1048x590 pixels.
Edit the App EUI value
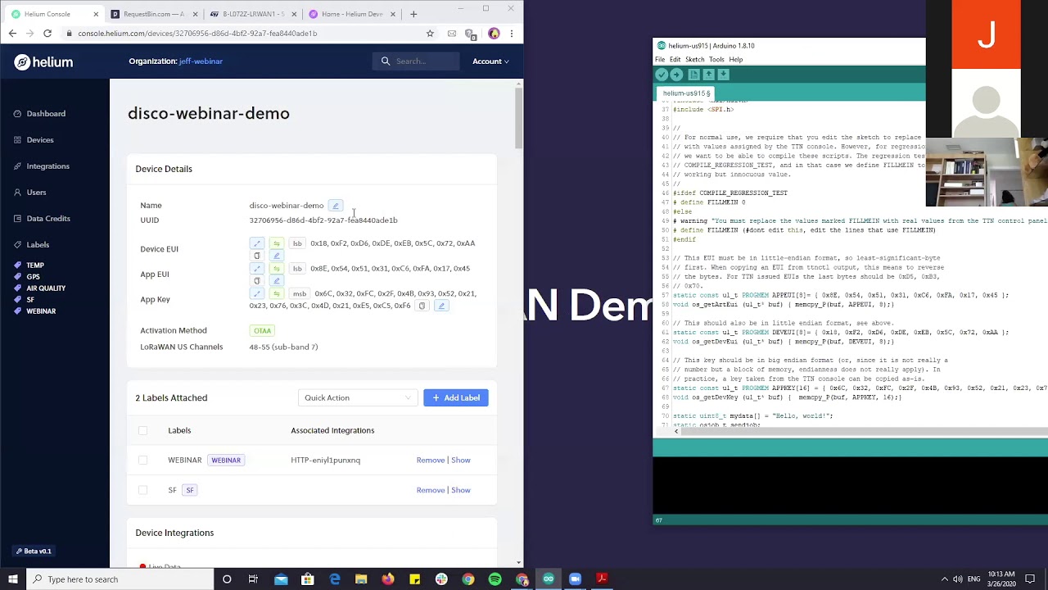pos(277,281)
